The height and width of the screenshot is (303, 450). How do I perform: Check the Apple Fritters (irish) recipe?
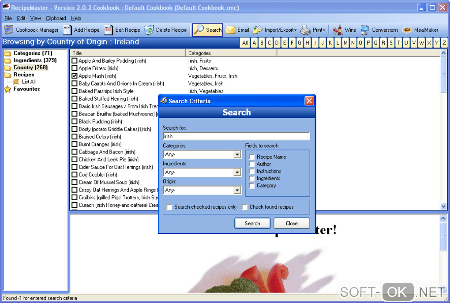click(x=74, y=68)
